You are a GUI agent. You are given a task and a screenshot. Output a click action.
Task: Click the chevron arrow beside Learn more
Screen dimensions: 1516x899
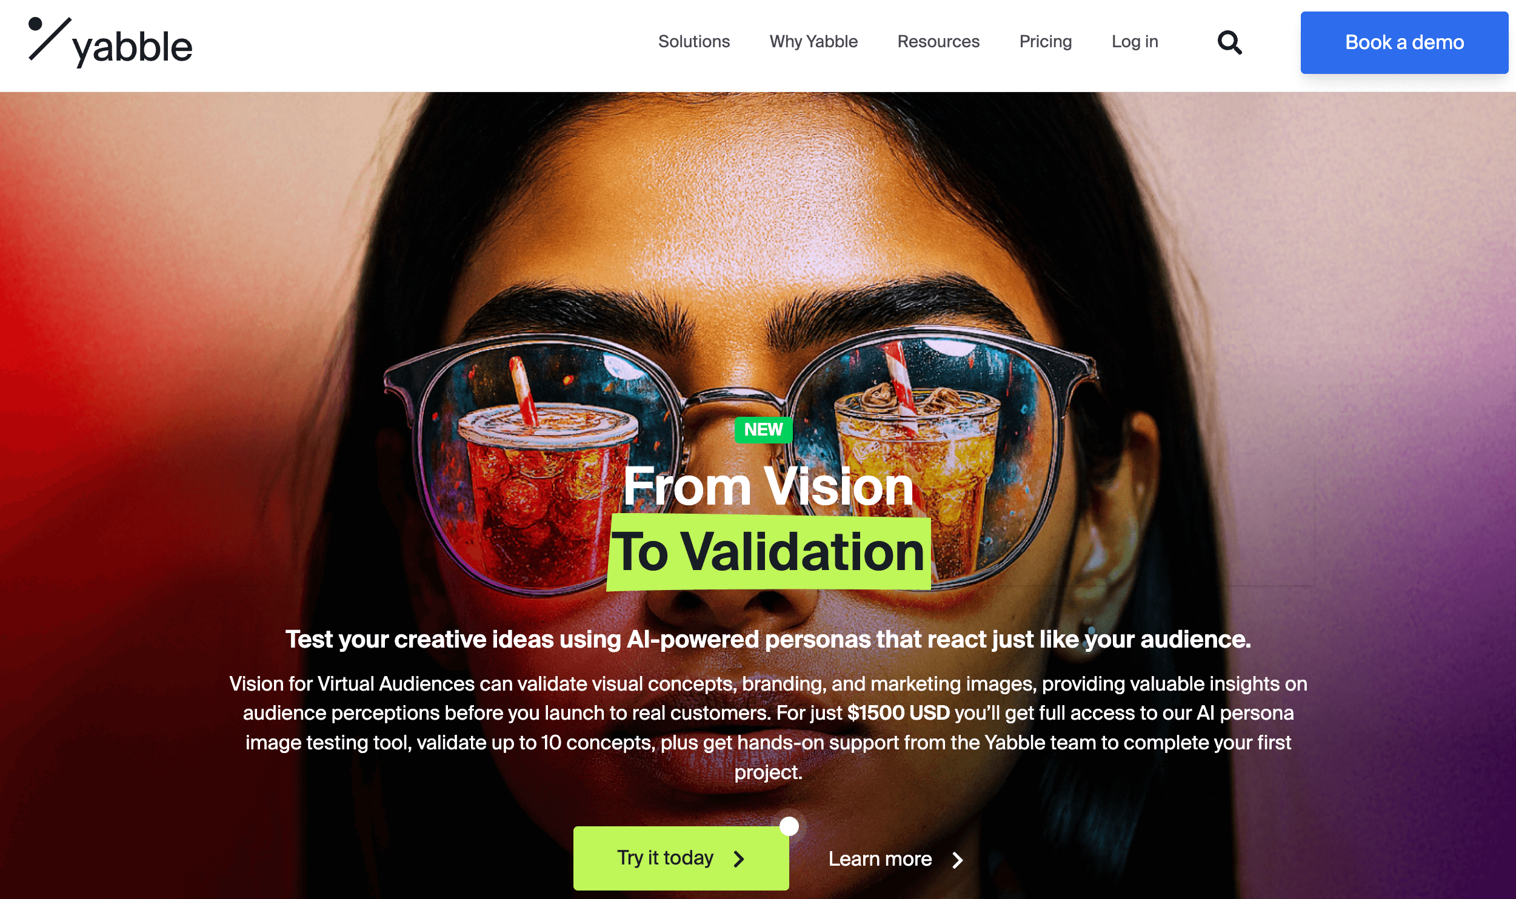[957, 860]
